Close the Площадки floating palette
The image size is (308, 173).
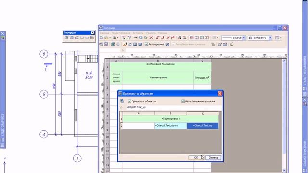[93, 33]
